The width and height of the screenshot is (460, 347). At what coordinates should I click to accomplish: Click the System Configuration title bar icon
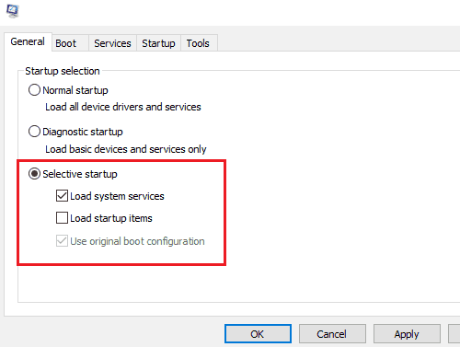pos(13,11)
